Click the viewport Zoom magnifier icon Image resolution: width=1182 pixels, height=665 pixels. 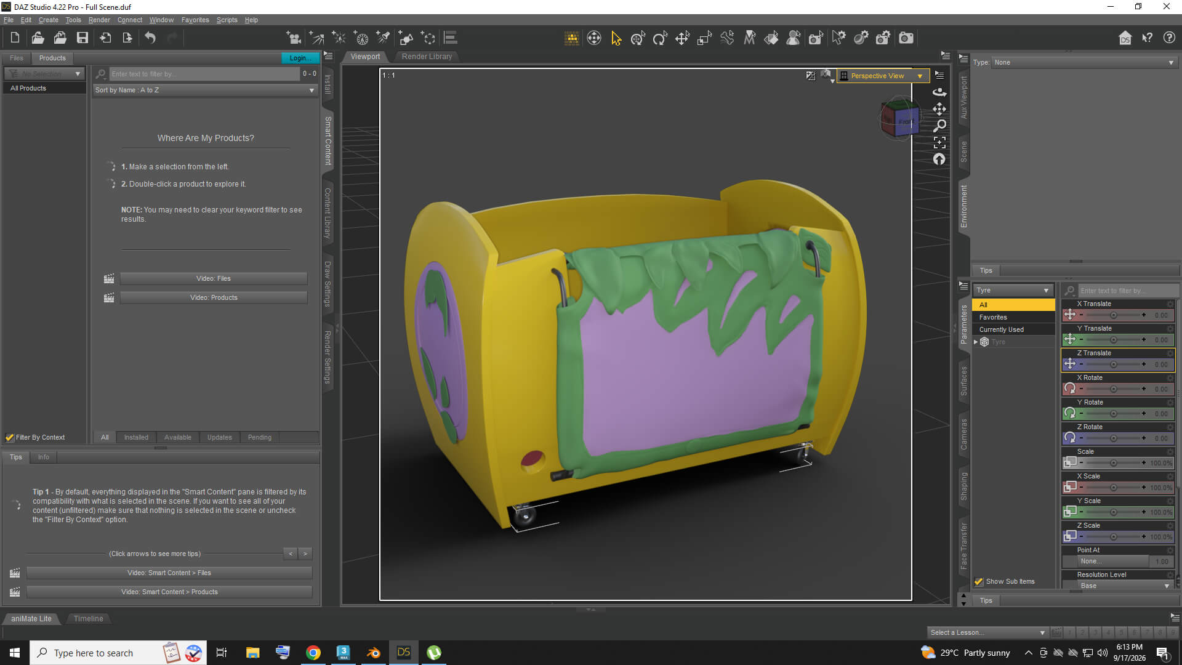(x=939, y=126)
